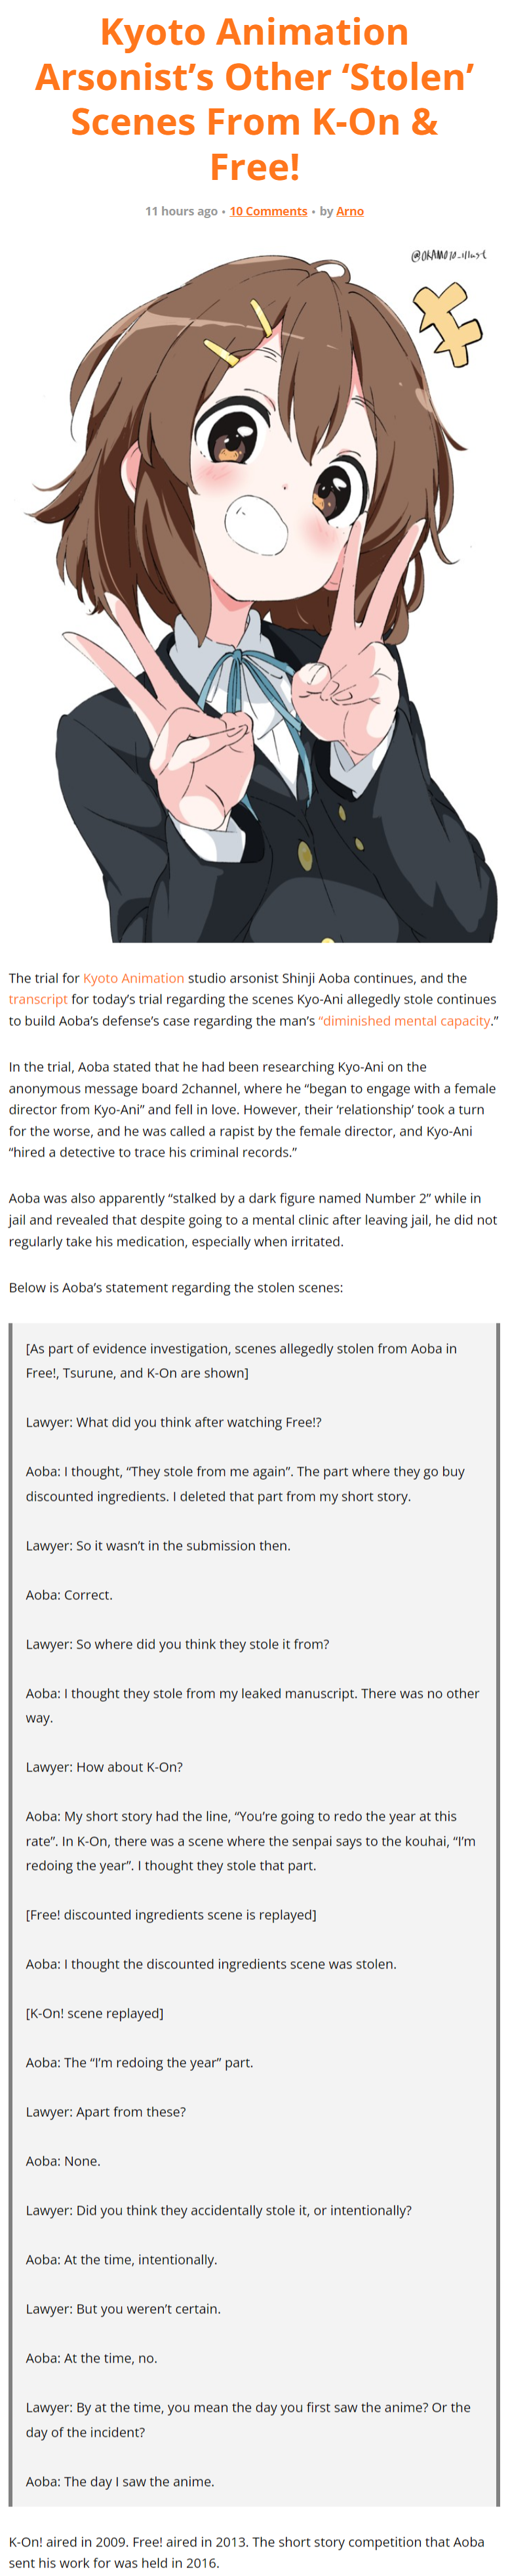The image size is (510, 2576).
Task: Click the "11 hours ago" timestamp
Action: pyautogui.click(x=181, y=211)
